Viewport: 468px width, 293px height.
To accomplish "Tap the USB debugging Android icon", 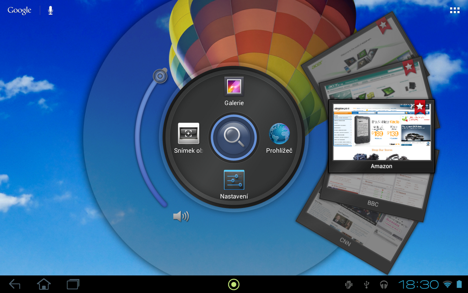I will coord(348,284).
